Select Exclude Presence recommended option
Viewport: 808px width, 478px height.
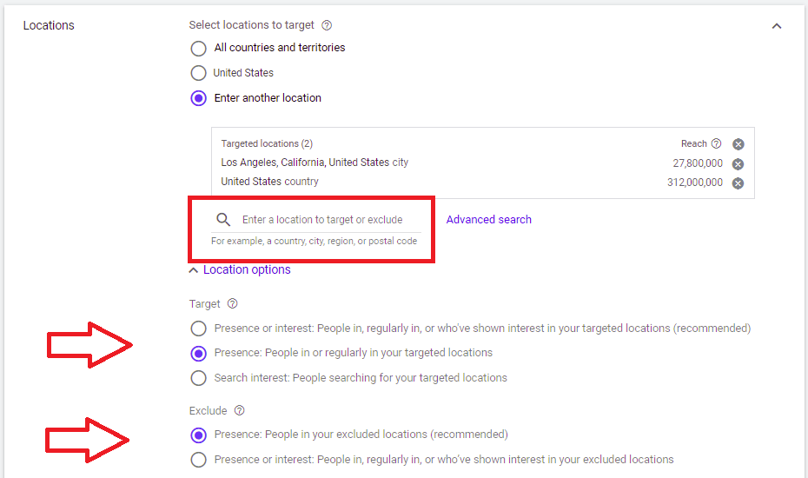(x=198, y=435)
